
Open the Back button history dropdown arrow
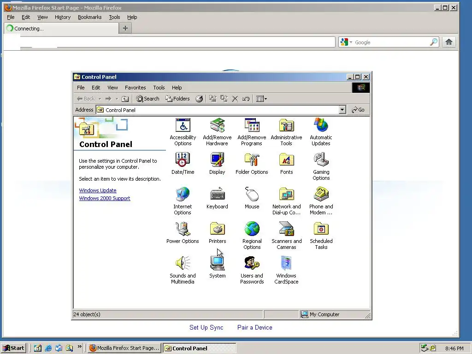[100, 99]
